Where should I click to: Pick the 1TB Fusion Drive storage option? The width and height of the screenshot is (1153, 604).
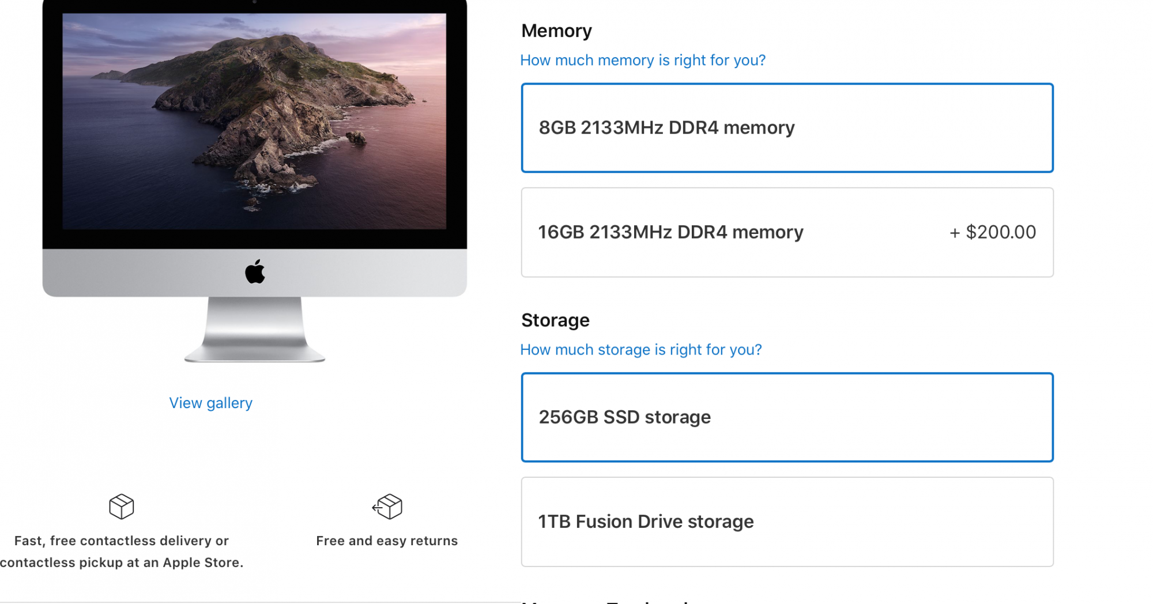(787, 522)
